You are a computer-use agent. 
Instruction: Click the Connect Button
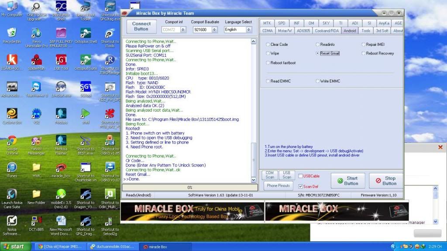pyautogui.click(x=141, y=27)
